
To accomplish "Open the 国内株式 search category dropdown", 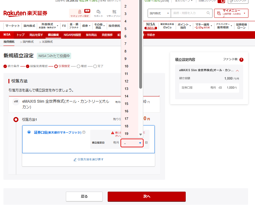I will [159, 13].
